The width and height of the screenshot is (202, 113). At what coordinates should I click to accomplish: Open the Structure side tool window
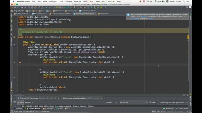click(x=11, y=30)
